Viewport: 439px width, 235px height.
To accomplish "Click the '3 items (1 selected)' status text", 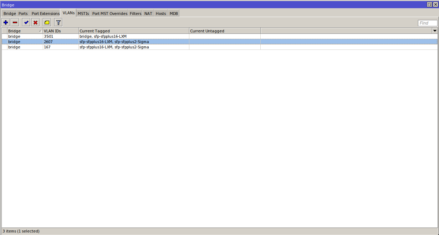I will point(21,231).
